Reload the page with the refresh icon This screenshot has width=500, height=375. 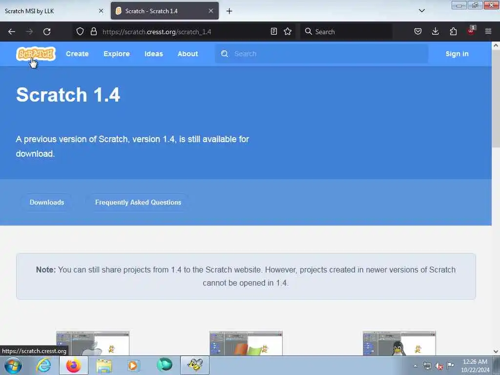coord(47,32)
